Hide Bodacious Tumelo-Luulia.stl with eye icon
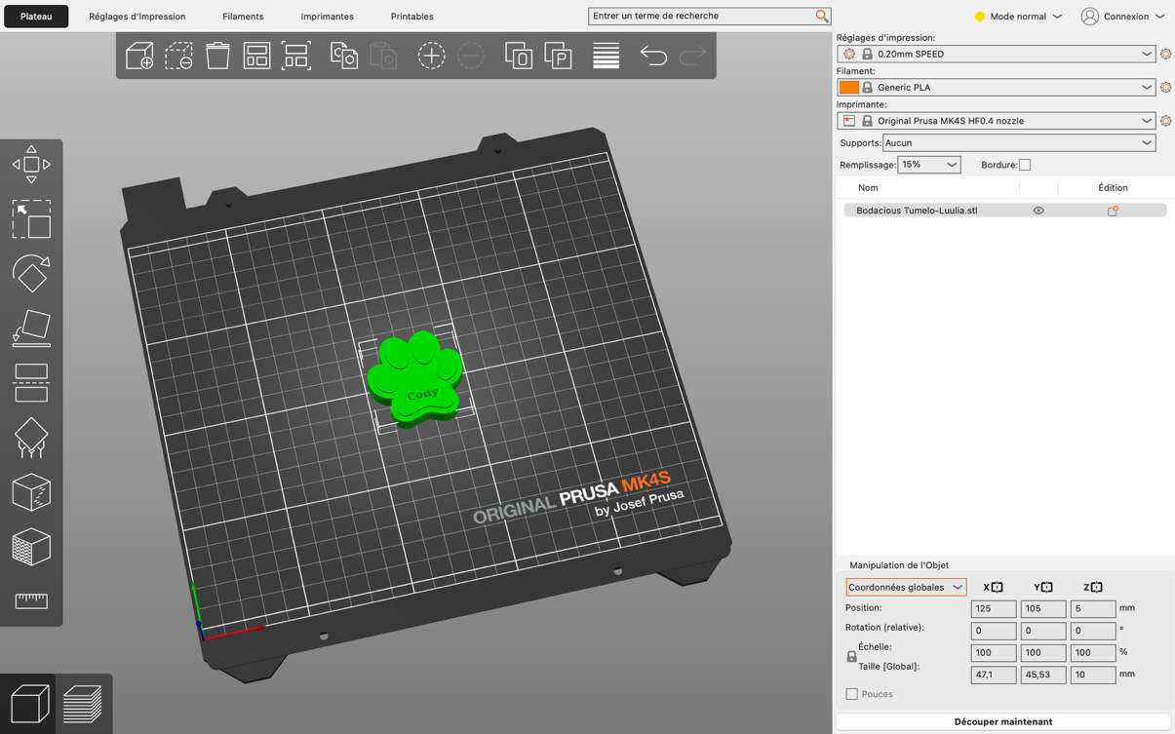The image size is (1175, 734). pyautogui.click(x=1038, y=211)
